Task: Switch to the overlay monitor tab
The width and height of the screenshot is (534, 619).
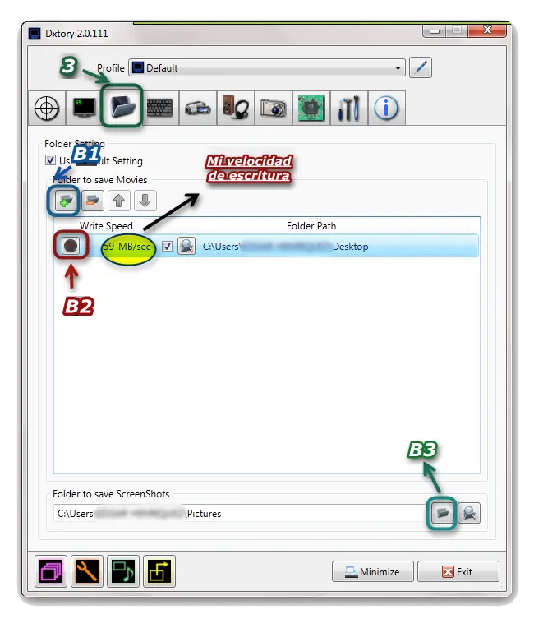Action: click(x=85, y=108)
